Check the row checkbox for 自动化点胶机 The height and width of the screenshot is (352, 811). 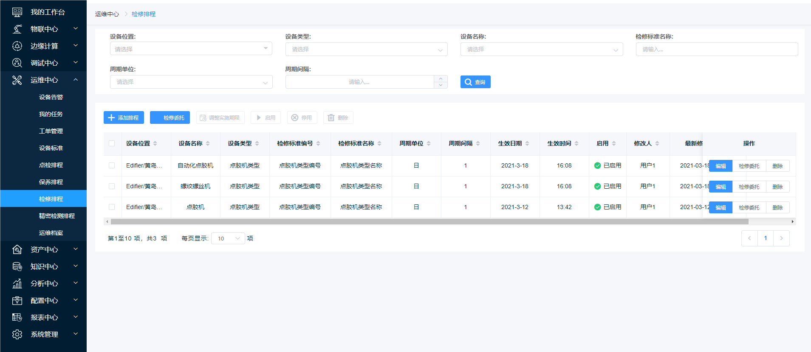112,165
